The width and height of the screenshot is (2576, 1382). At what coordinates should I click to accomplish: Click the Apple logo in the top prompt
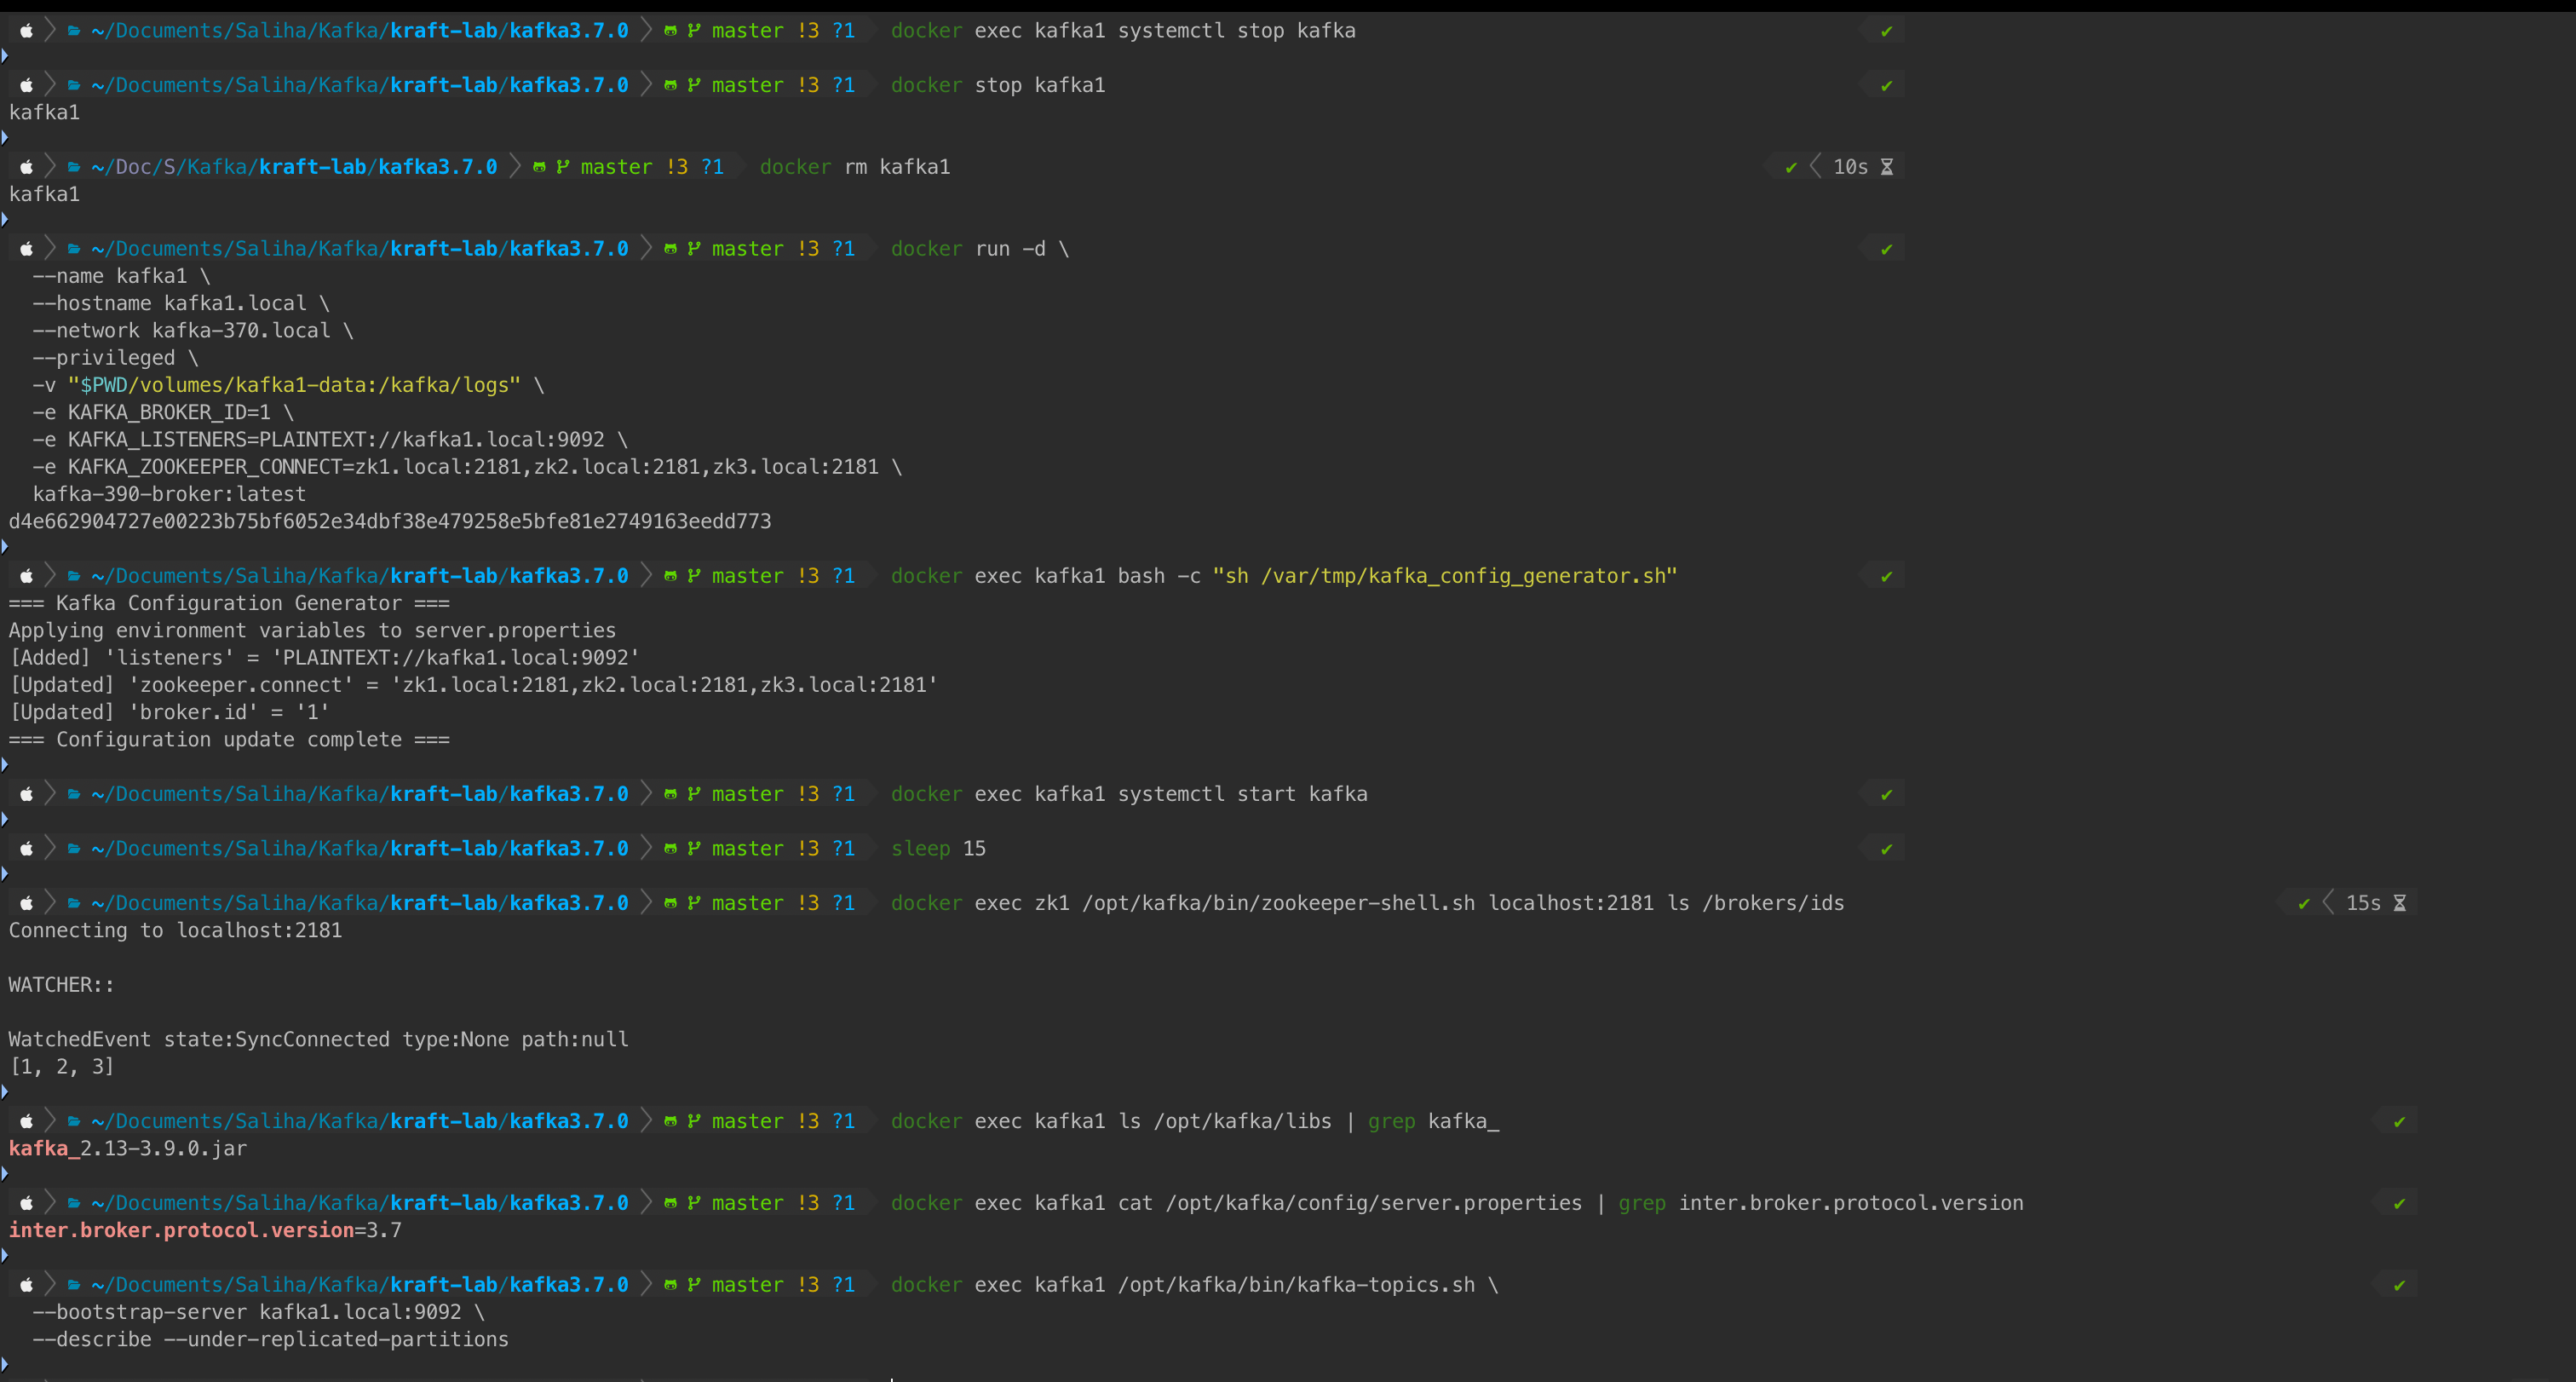[26, 30]
